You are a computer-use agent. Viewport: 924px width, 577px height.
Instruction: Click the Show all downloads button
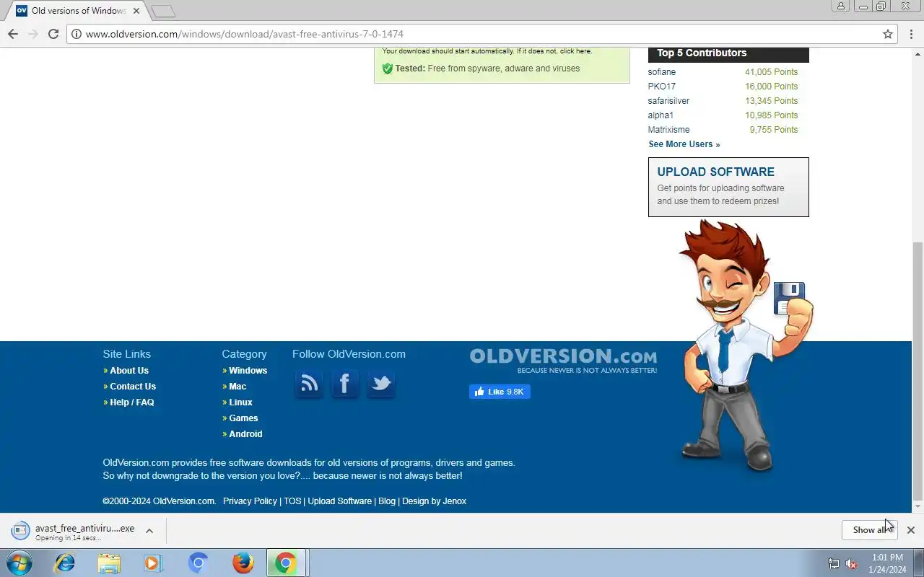coord(870,530)
